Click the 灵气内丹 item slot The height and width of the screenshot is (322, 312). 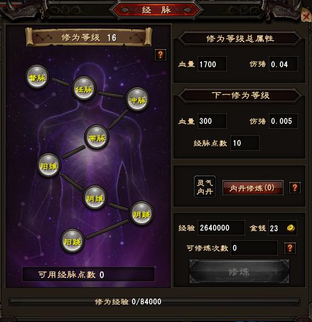pos(204,187)
